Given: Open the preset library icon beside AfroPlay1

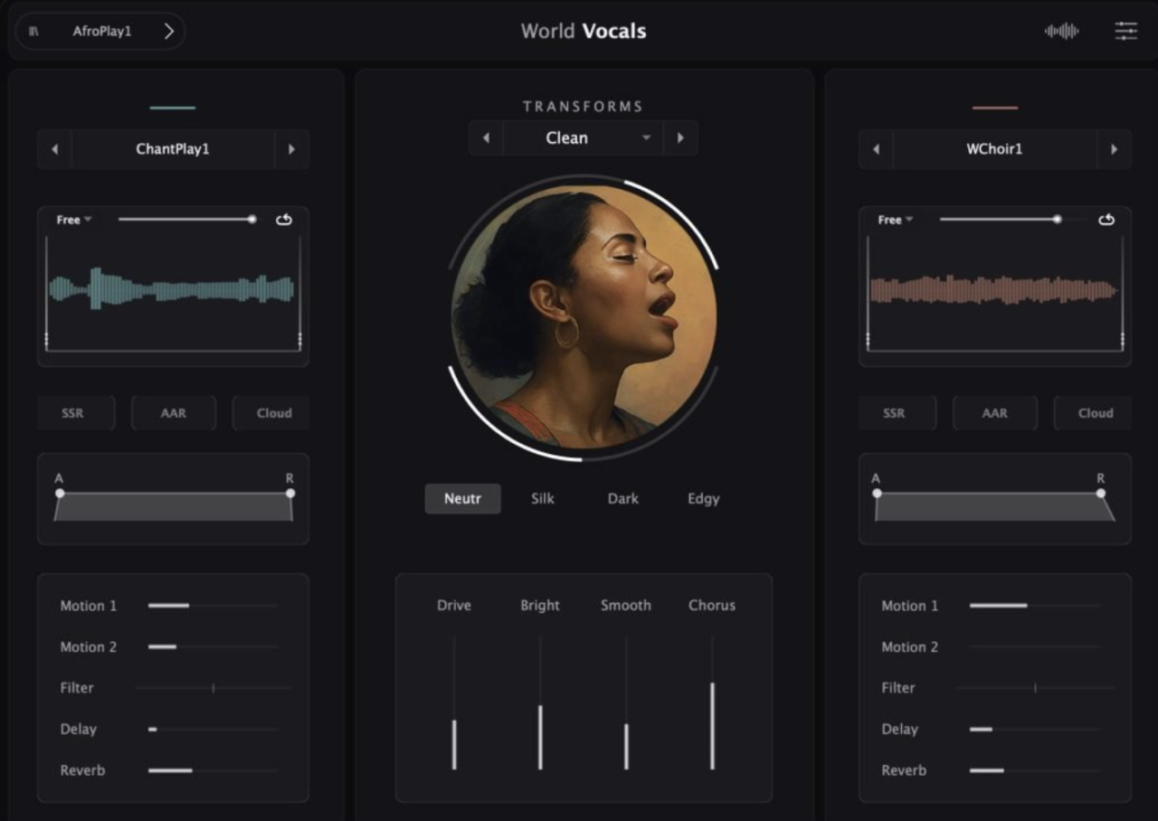Looking at the screenshot, I should pyautogui.click(x=34, y=31).
